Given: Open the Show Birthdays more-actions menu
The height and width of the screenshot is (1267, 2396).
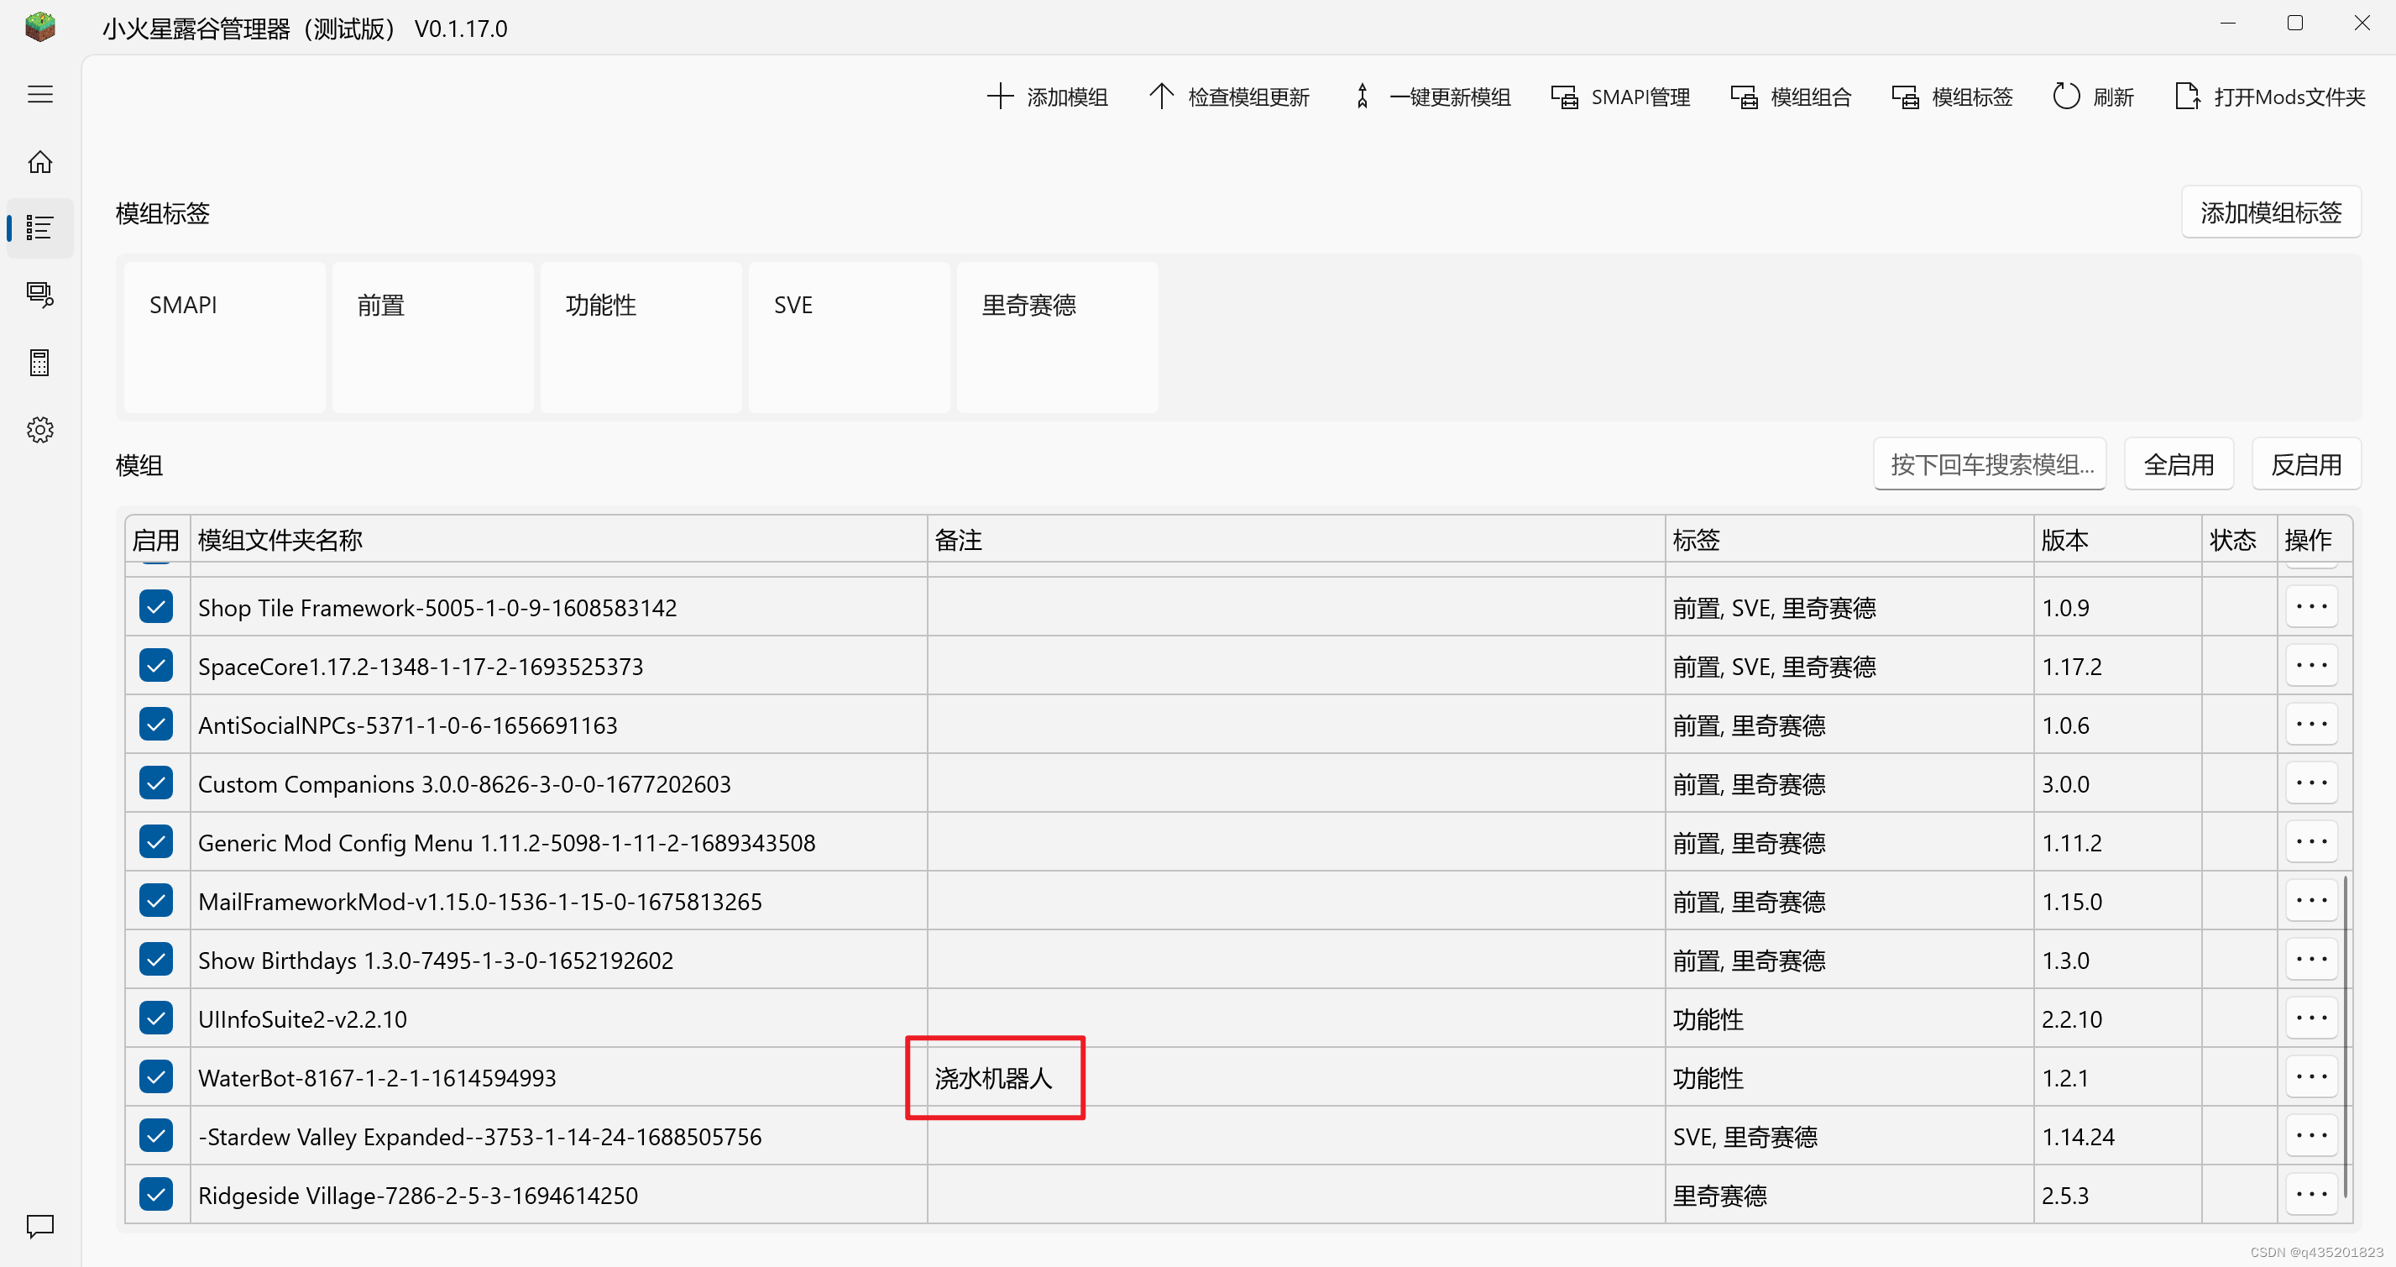Looking at the screenshot, I should [2311, 959].
